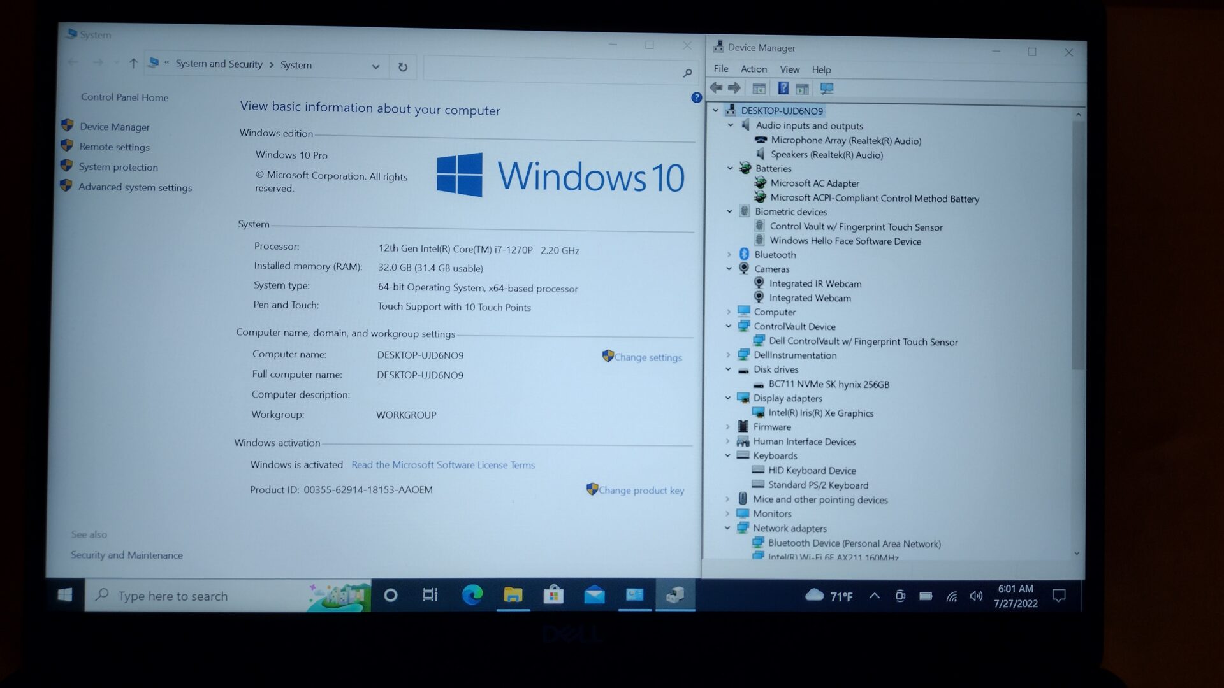Select Dell ControlVault w/ Fingerprint Touch Sensor

click(863, 341)
